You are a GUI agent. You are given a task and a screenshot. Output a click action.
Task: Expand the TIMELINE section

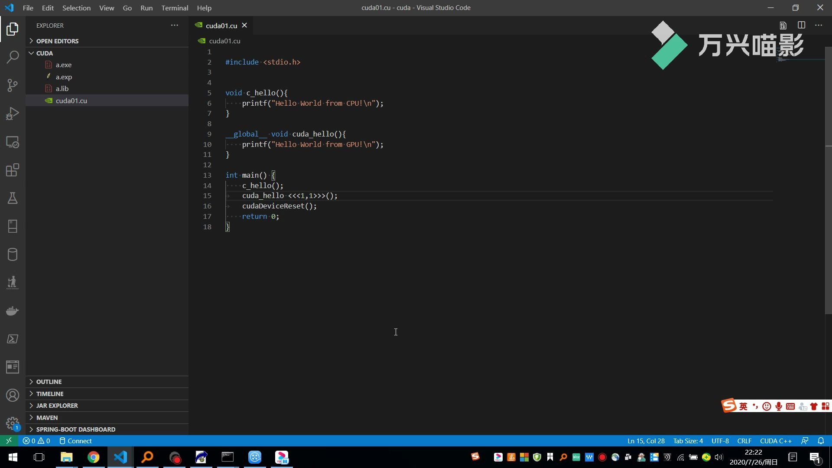coord(107,393)
